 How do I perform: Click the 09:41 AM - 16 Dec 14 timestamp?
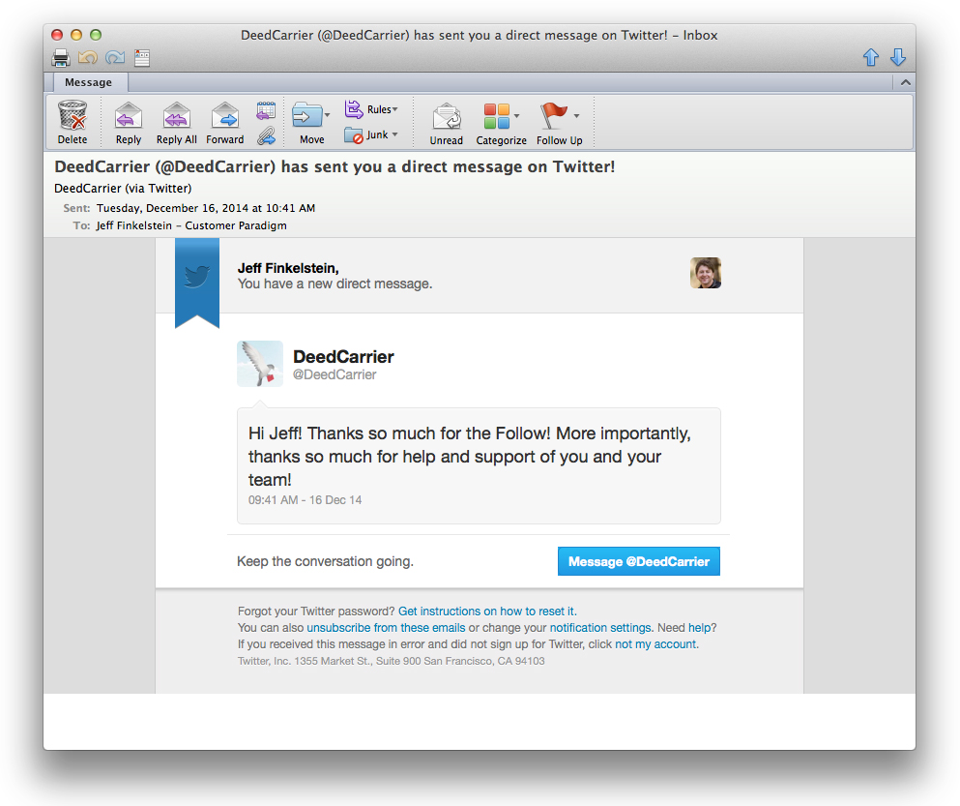point(305,500)
